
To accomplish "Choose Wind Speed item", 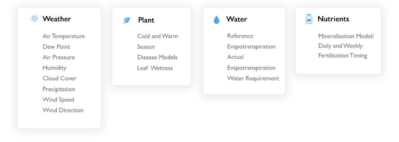I will point(58,100).
